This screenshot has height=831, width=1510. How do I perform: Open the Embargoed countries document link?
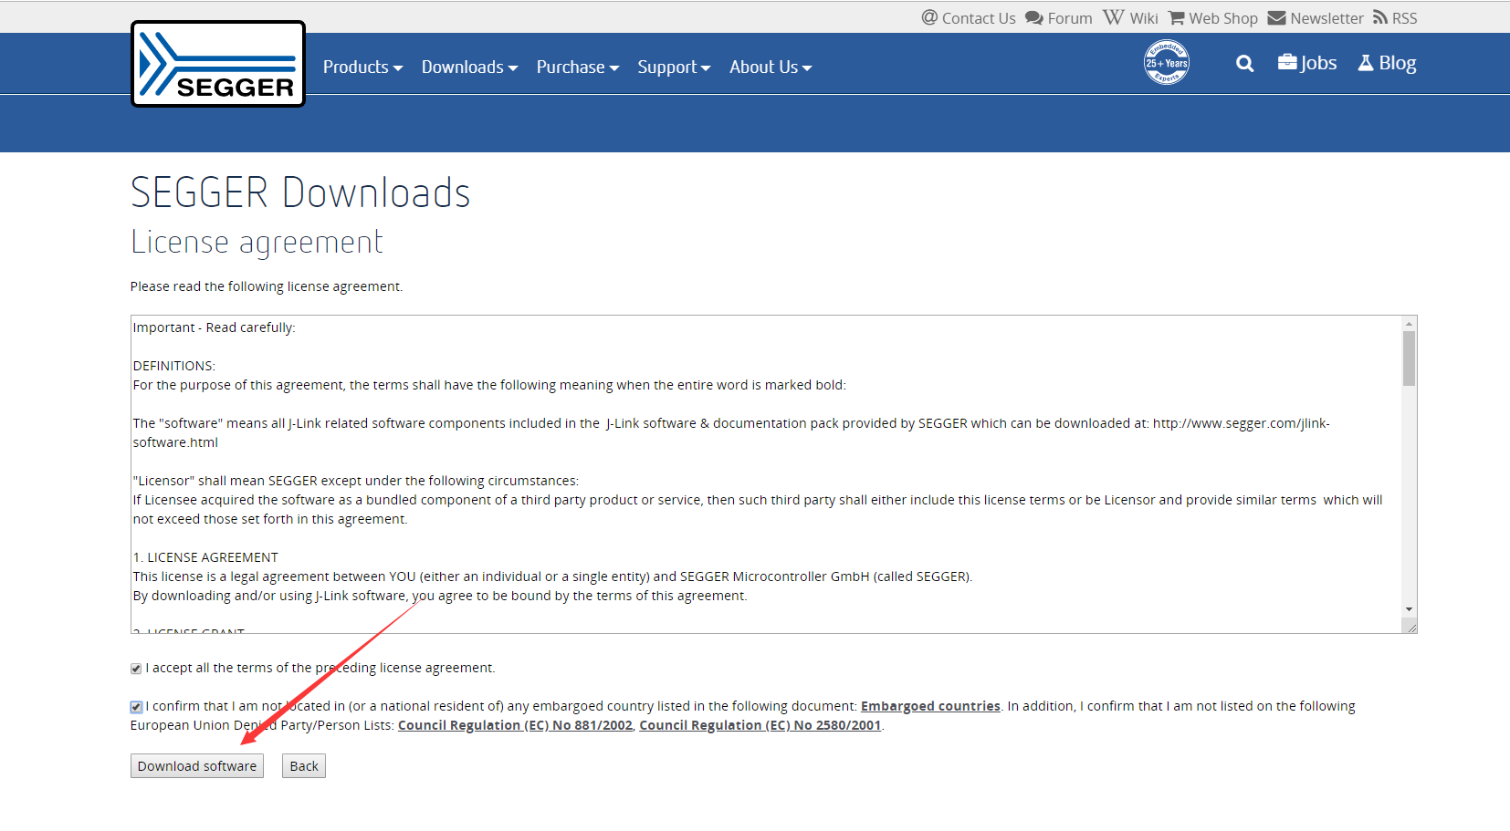click(930, 706)
